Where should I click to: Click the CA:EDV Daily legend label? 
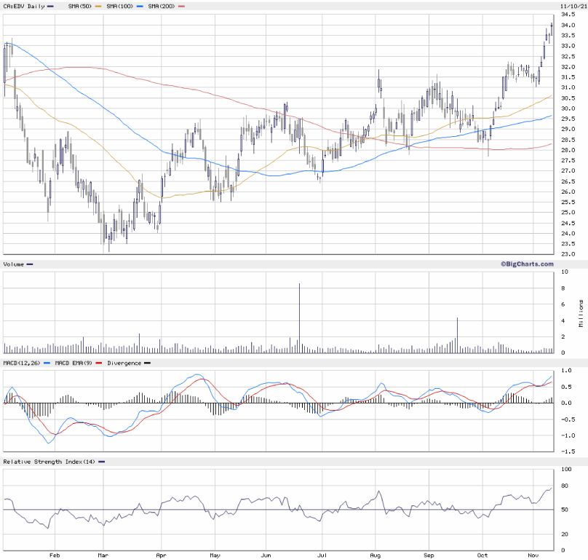(23, 6)
